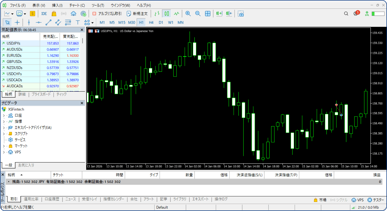Select the crosshair cursor tool
This screenshot has width=387, height=211.
(x=17, y=22)
